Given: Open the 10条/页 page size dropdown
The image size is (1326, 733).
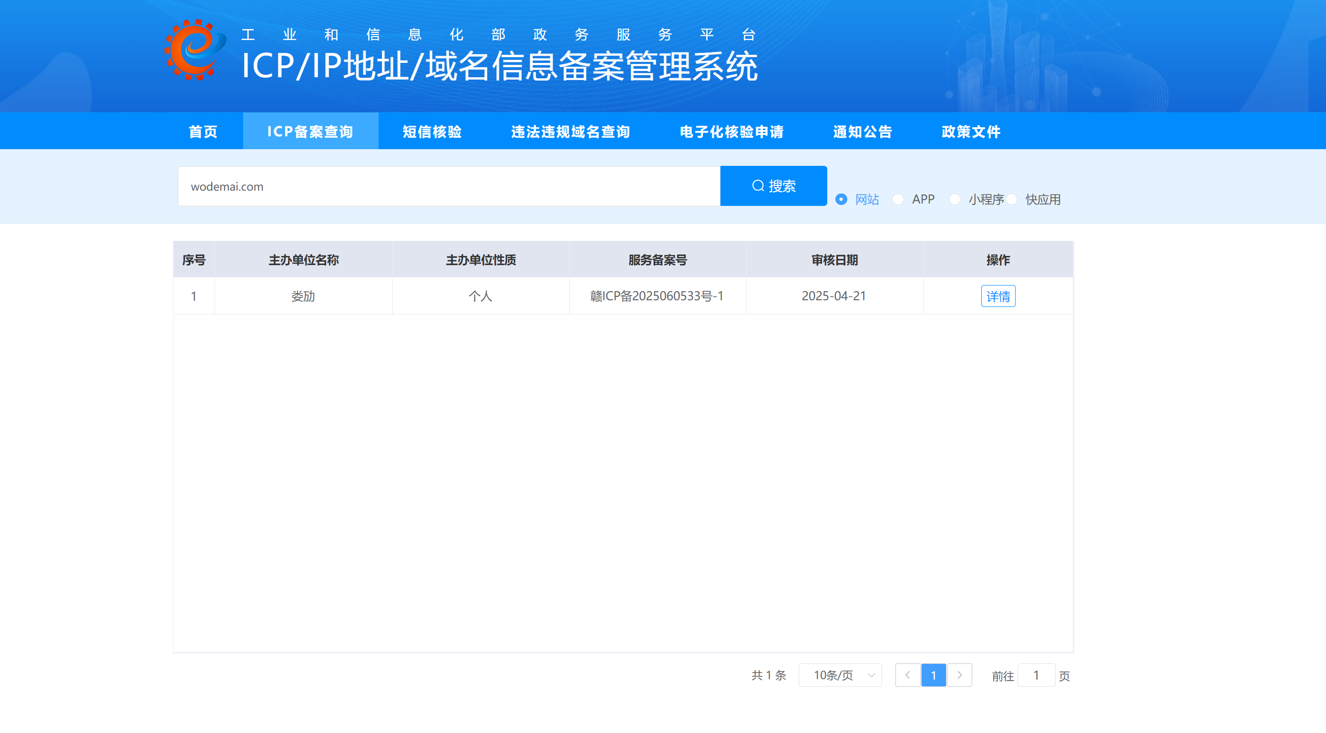Looking at the screenshot, I should [x=840, y=675].
